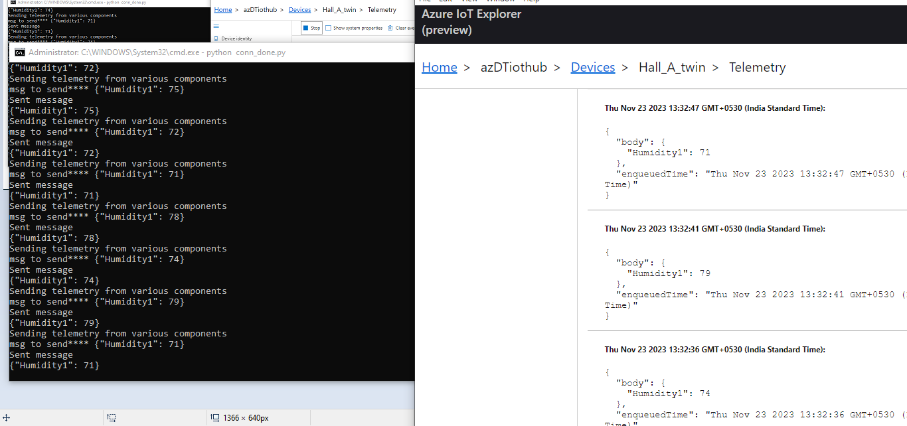The height and width of the screenshot is (426, 907).
Task: Click "Humidity1": 74 in the telemetry JSON
Action: [669, 394]
